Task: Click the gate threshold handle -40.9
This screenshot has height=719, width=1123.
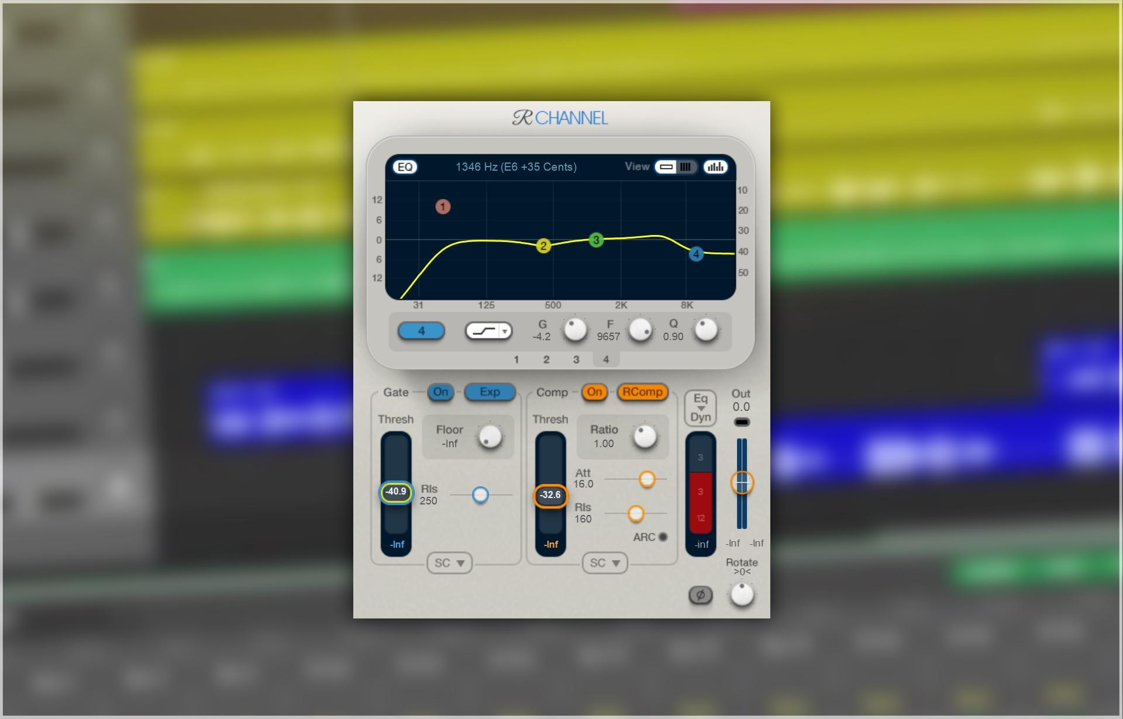Action: [x=396, y=492]
